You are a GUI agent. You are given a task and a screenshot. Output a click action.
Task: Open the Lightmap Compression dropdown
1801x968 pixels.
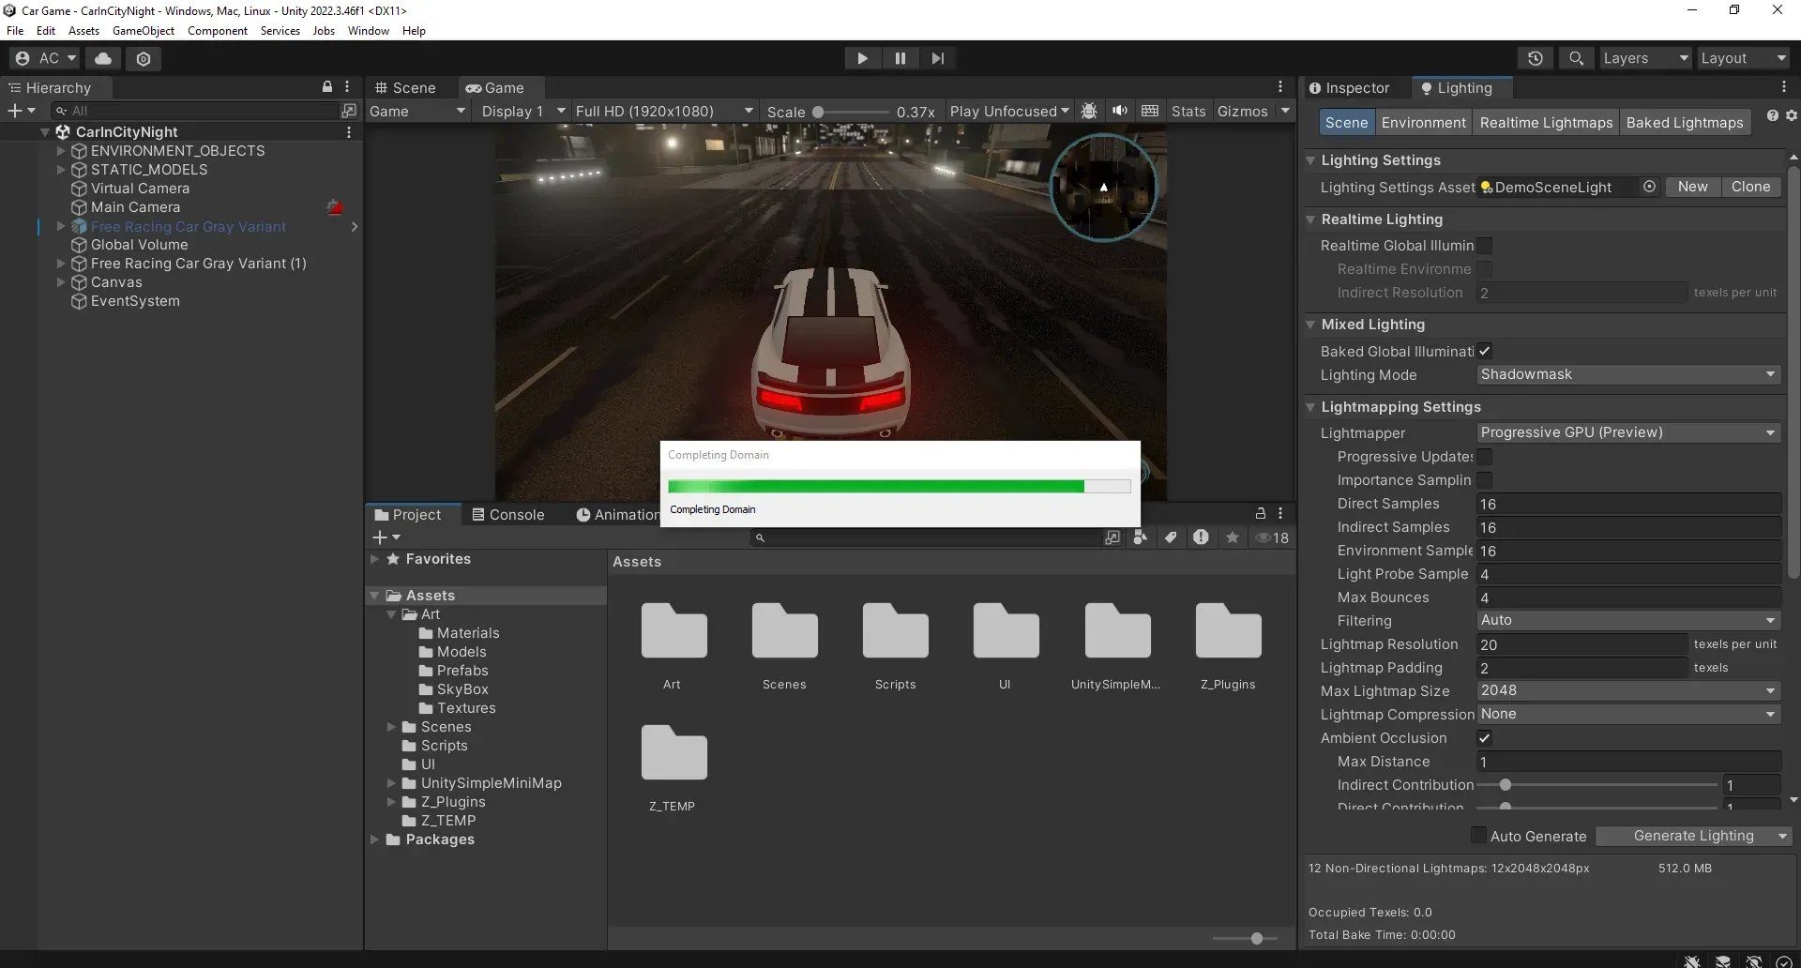point(1628,714)
